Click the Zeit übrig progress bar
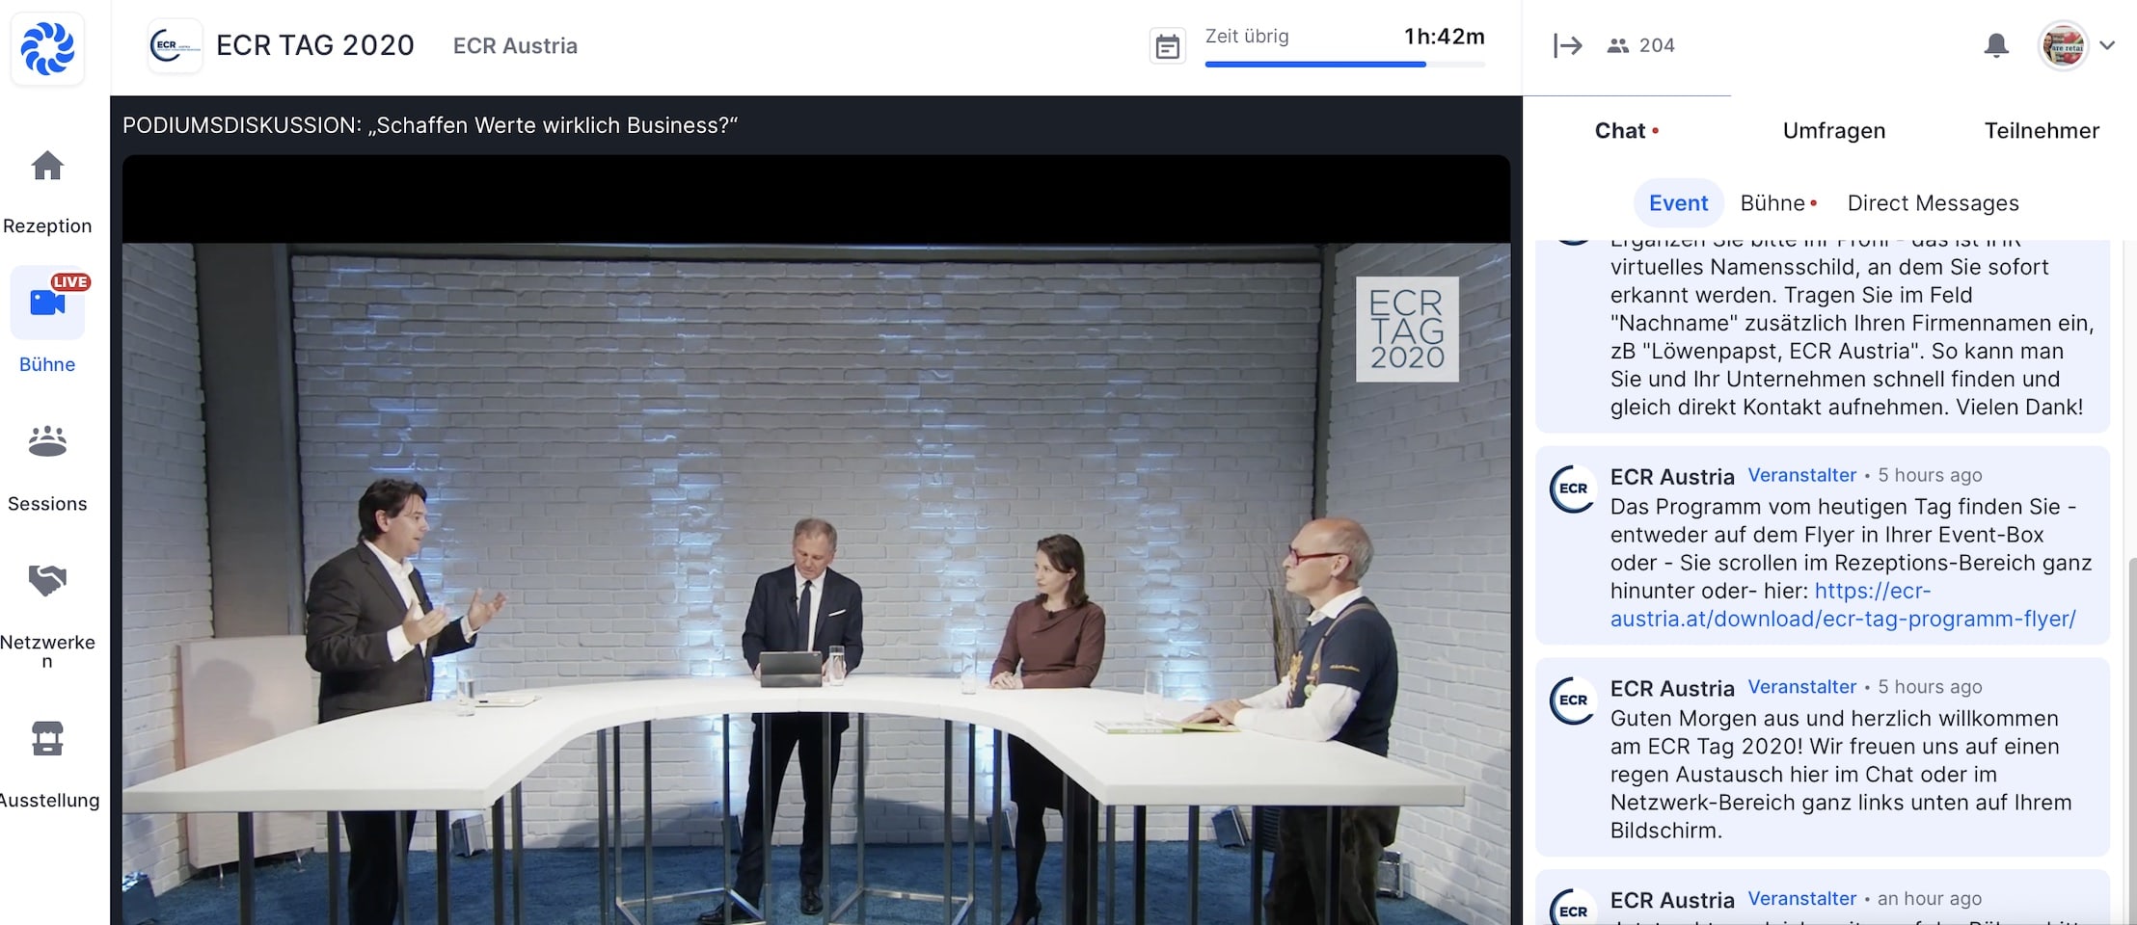This screenshot has height=925, width=2137. (1344, 65)
